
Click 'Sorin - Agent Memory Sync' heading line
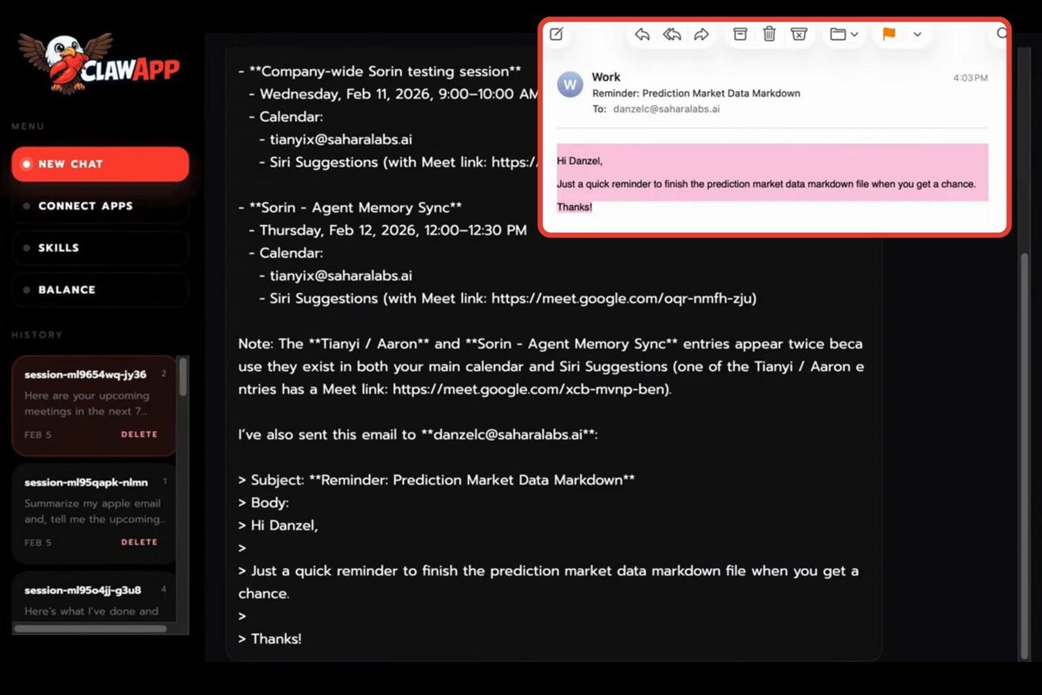(x=355, y=207)
